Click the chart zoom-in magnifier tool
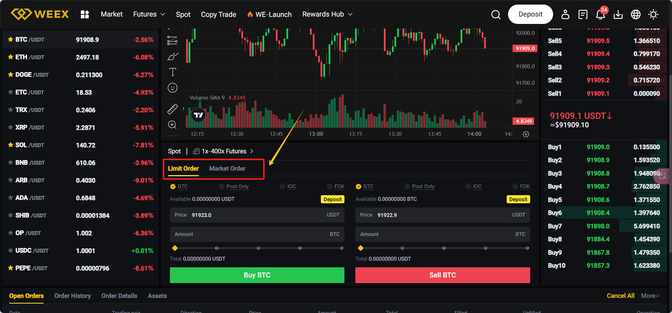Screen dimensions: 672x313 point(172,125)
